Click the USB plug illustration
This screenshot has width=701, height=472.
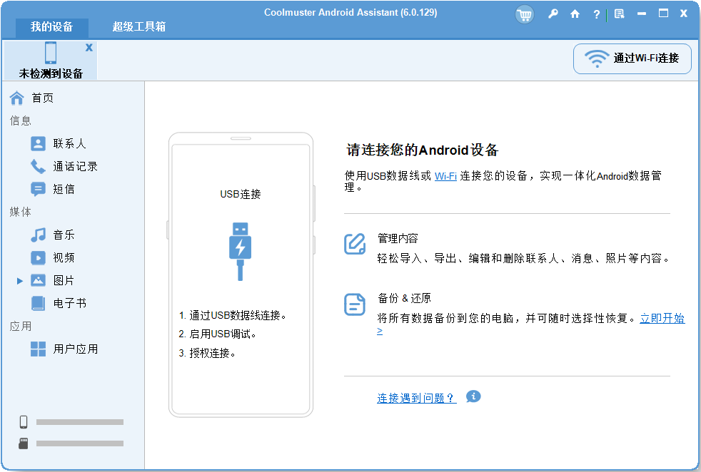coord(240,252)
